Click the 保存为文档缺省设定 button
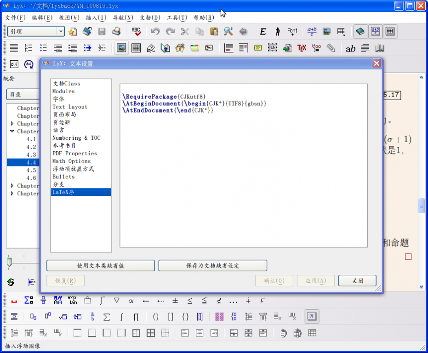Image resolution: width=428 pixels, height=353 pixels. point(212,265)
